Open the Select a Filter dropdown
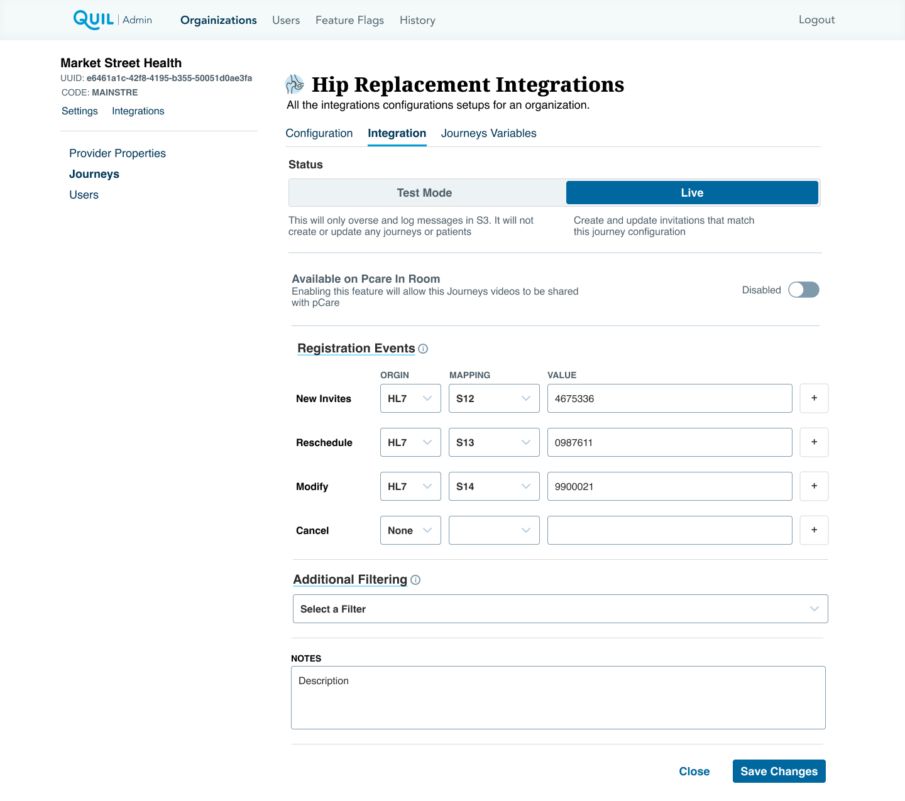This screenshot has height=801, width=905. 560,609
